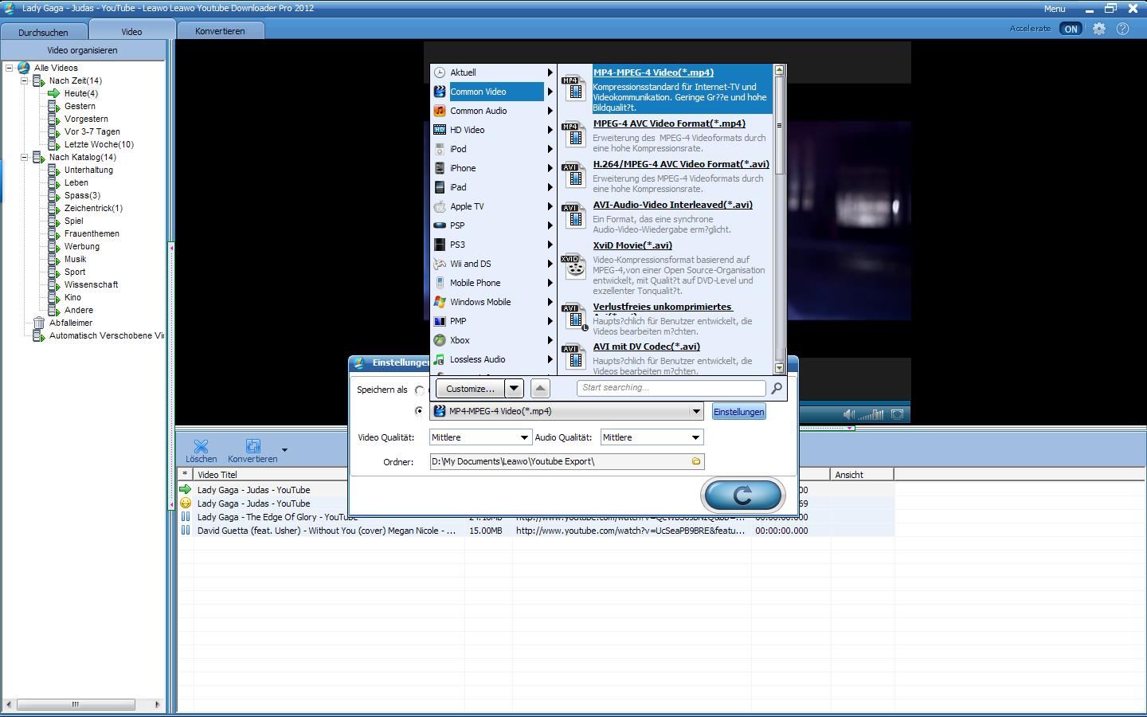Switch to the Durchsuchen tab

click(43, 32)
